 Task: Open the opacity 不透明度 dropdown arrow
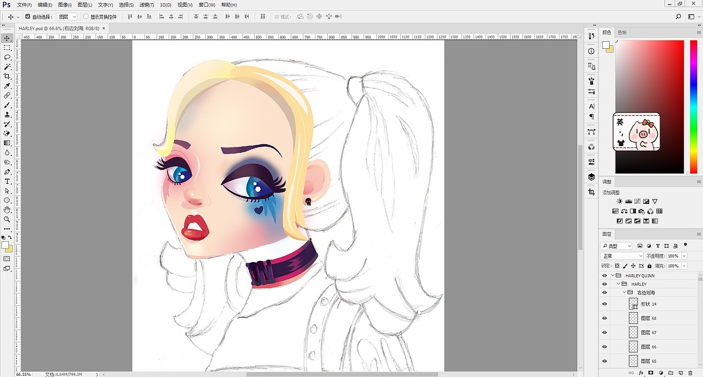point(684,256)
